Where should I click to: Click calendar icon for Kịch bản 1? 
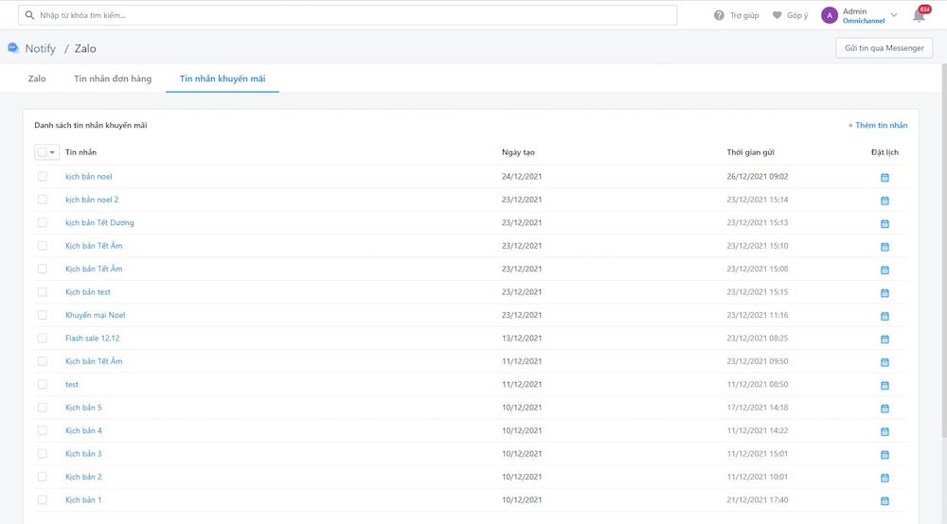pyautogui.click(x=884, y=500)
